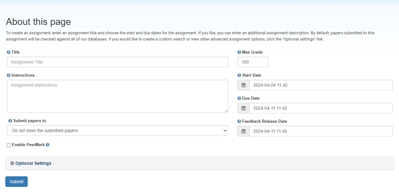Image resolution: width=399 pixels, height=195 pixels.
Task: Select the Max Grade value field
Action: point(253,62)
